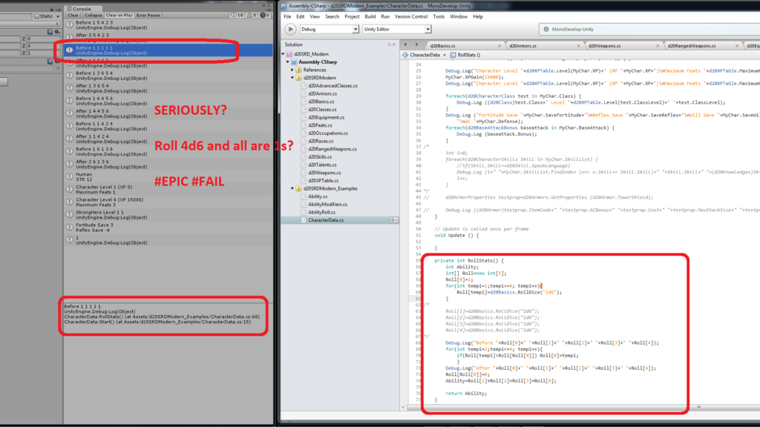Navigate back with editor tab left arrow
The width and height of the screenshot is (760, 427).
coord(406,45)
